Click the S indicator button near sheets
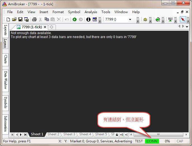This screenshot has height=146, width=192. click(x=122, y=135)
